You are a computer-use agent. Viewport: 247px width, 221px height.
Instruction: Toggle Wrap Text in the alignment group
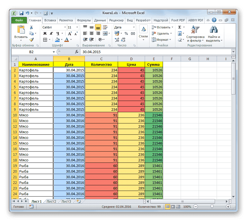point(105,28)
